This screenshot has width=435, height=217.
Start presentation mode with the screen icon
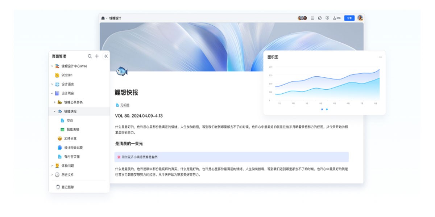coord(327,18)
